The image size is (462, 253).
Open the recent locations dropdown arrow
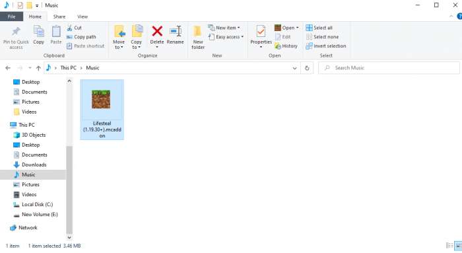pos(30,68)
